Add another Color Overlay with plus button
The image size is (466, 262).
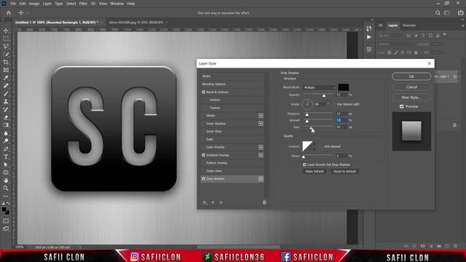tap(261, 147)
